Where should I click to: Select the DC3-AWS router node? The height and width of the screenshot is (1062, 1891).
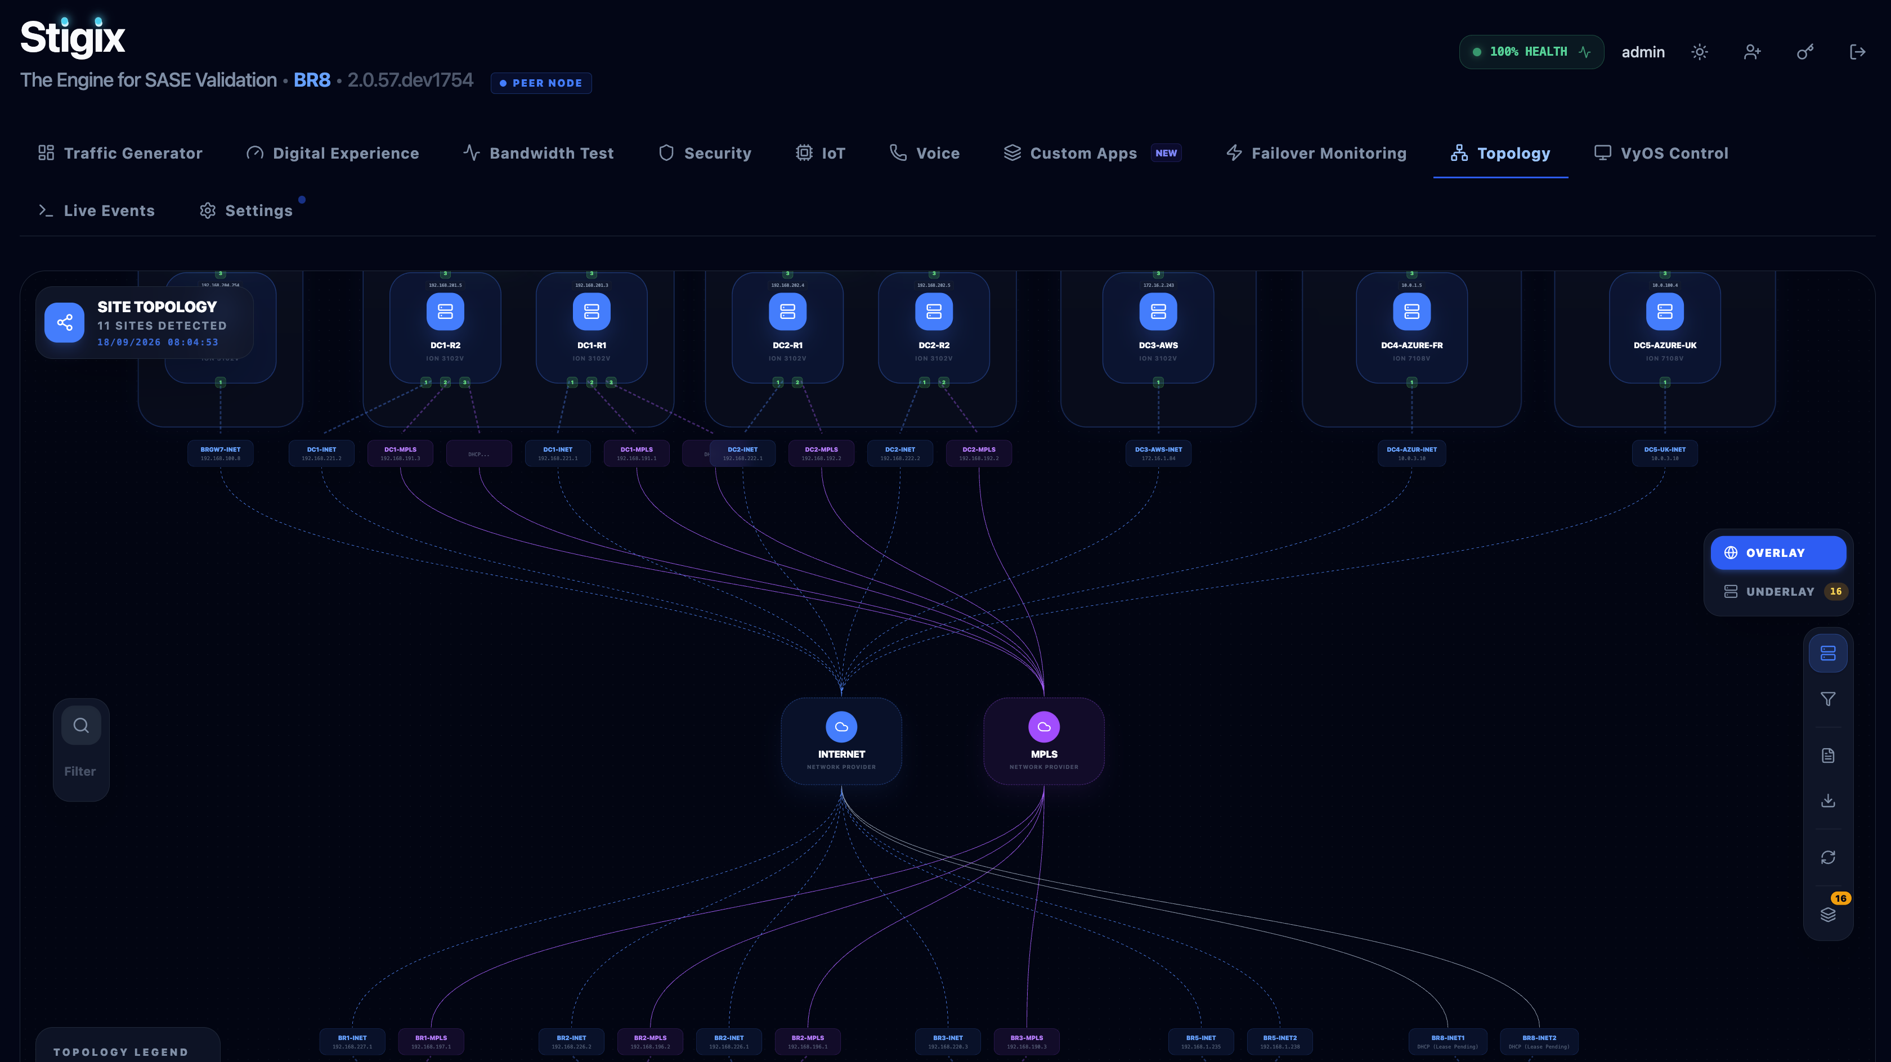[x=1158, y=327]
